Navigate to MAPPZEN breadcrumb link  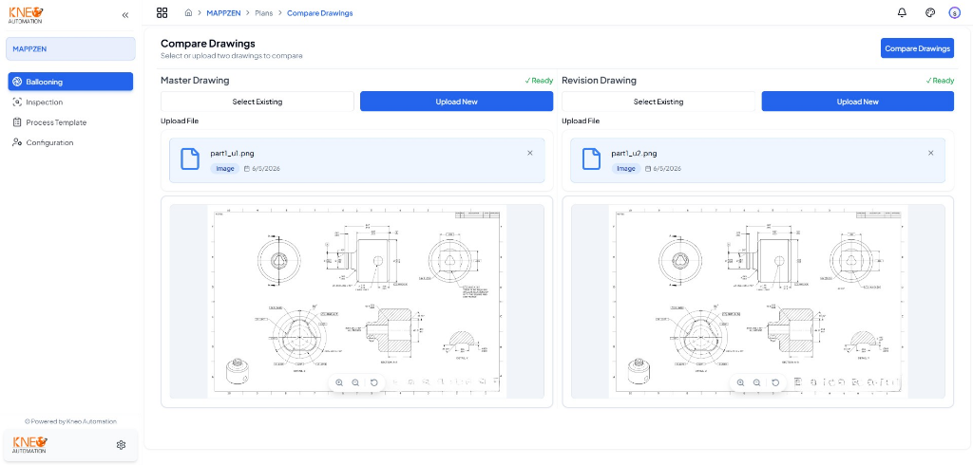[223, 13]
